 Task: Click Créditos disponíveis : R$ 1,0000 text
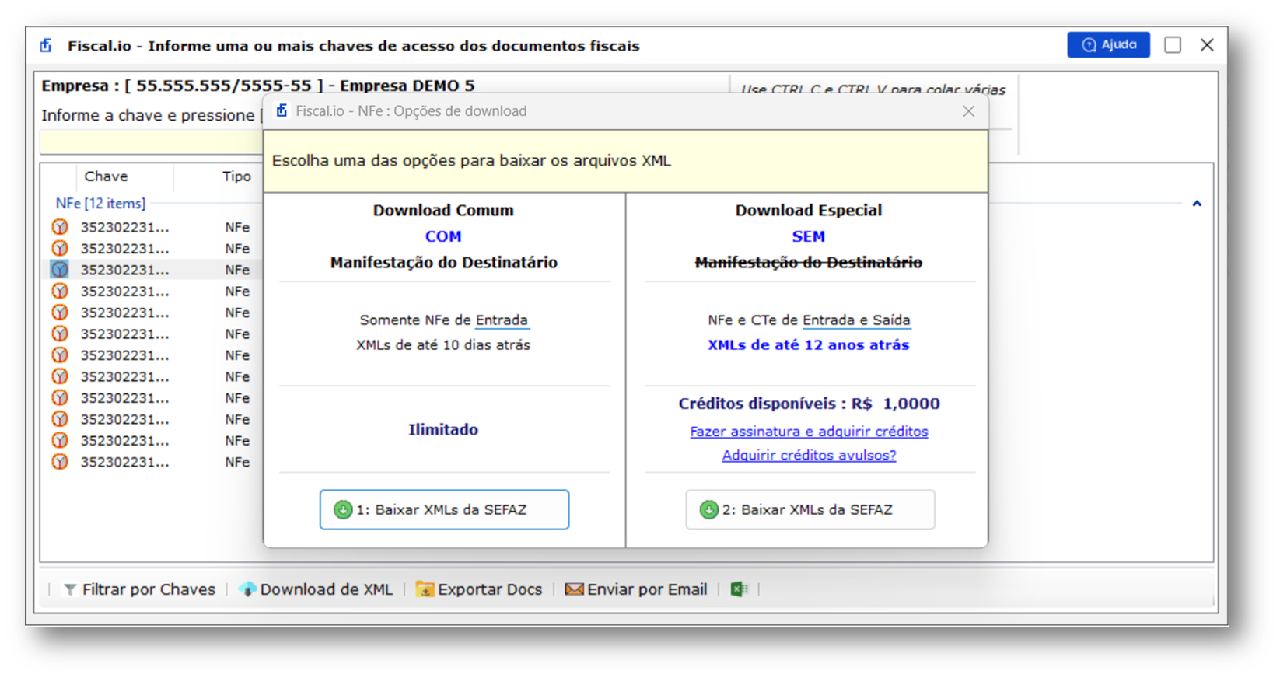(x=809, y=404)
